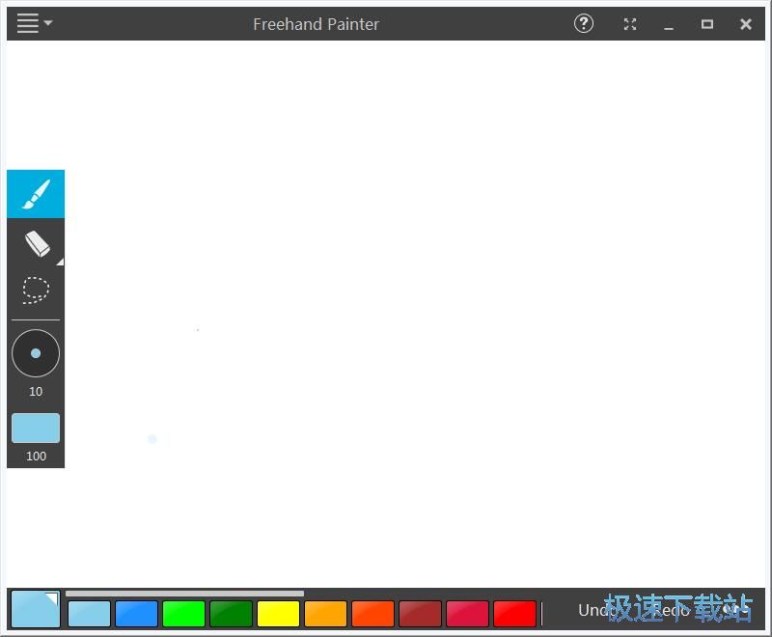Click the palette scrollbar above swatches
This screenshot has height=637, width=772.
(184, 594)
